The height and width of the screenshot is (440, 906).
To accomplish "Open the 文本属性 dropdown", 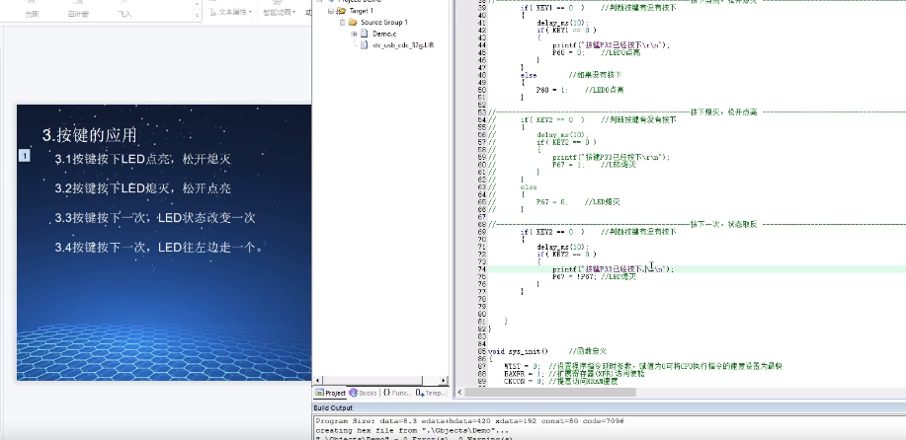I will (230, 12).
